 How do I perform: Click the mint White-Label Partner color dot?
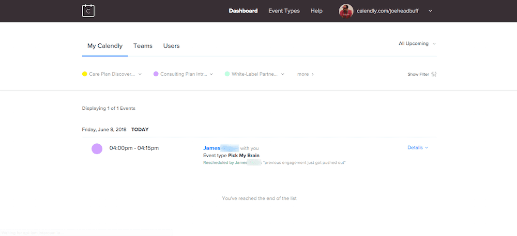coord(227,74)
